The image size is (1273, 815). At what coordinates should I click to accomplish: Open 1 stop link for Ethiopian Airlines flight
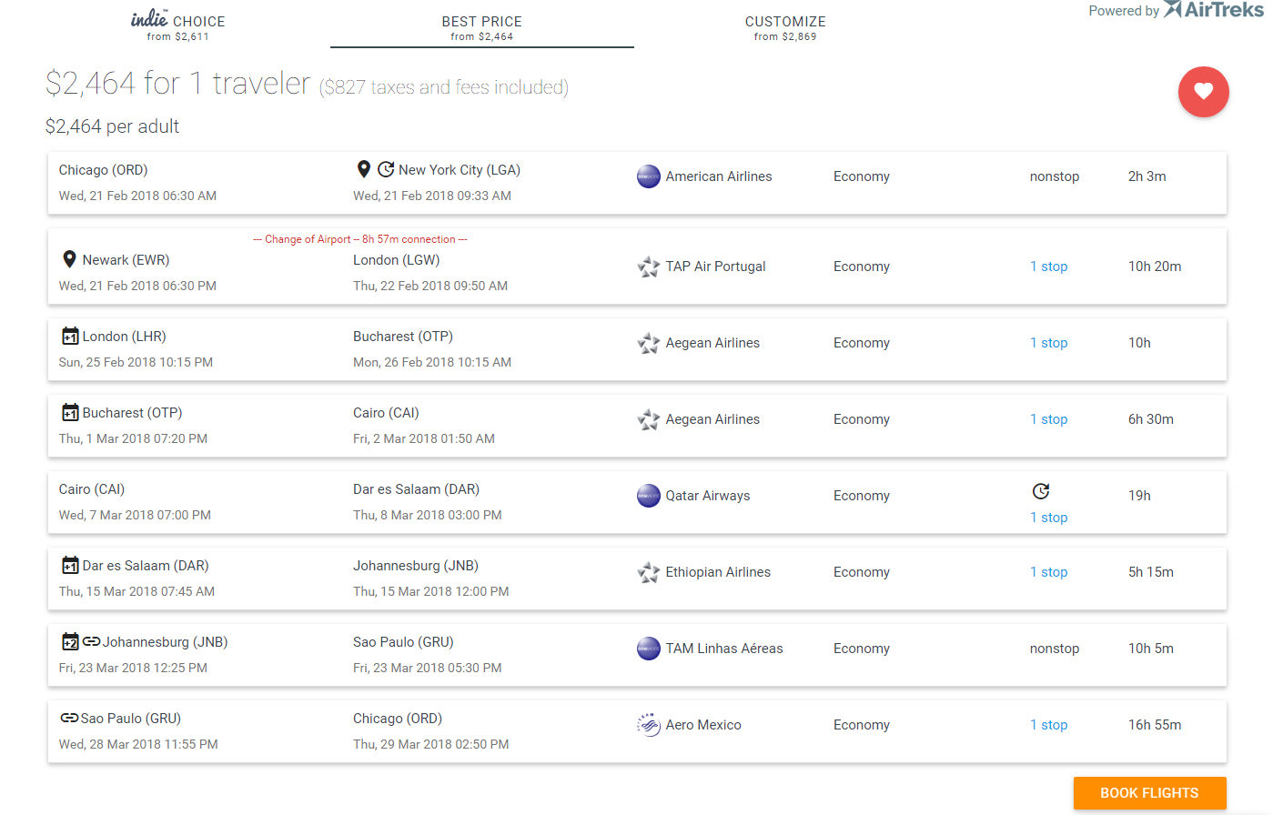tap(1048, 572)
